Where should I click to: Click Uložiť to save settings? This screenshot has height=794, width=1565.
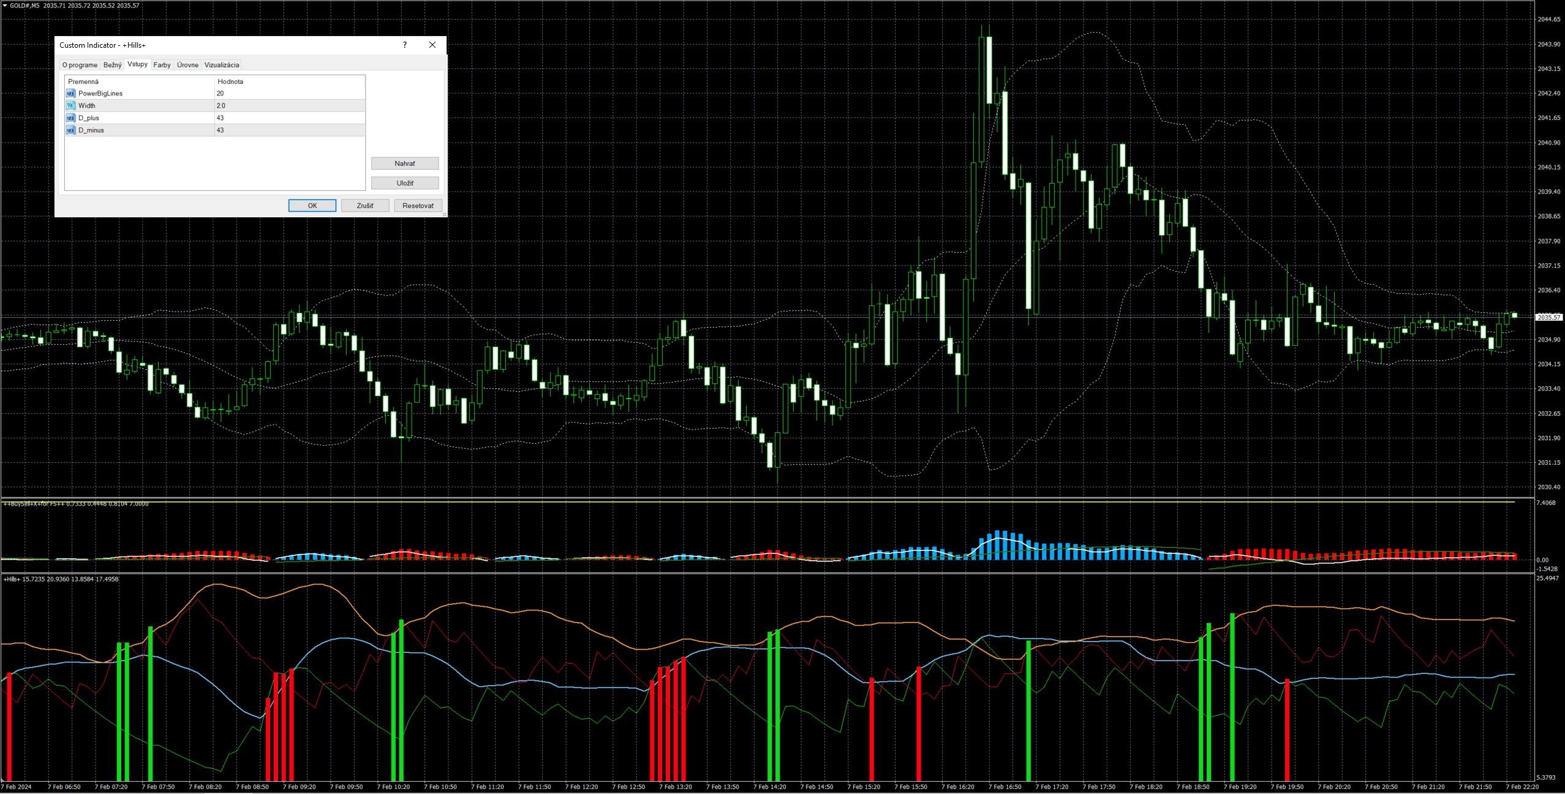405,183
